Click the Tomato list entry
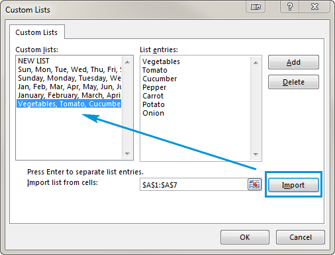The image size is (335, 255). click(155, 70)
